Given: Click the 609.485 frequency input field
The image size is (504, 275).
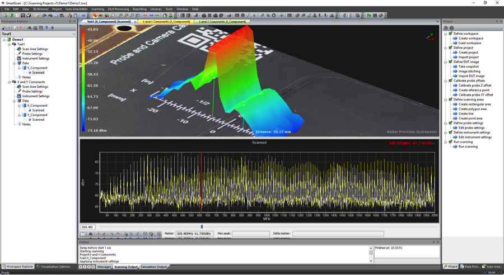Looking at the screenshot, I should pyautogui.click(x=87, y=227).
